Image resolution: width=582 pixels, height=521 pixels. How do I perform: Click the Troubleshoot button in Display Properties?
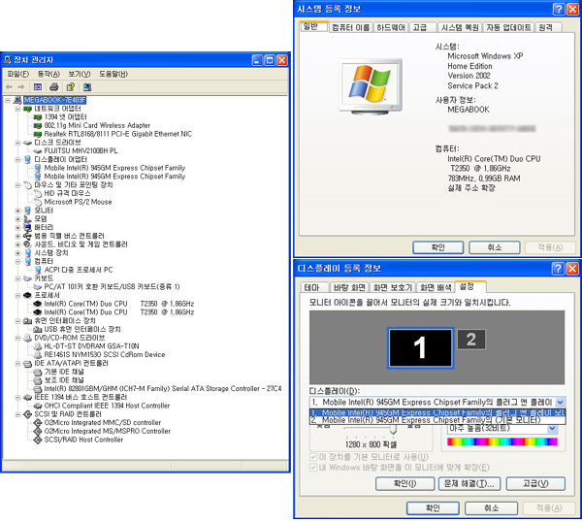pos(469,483)
